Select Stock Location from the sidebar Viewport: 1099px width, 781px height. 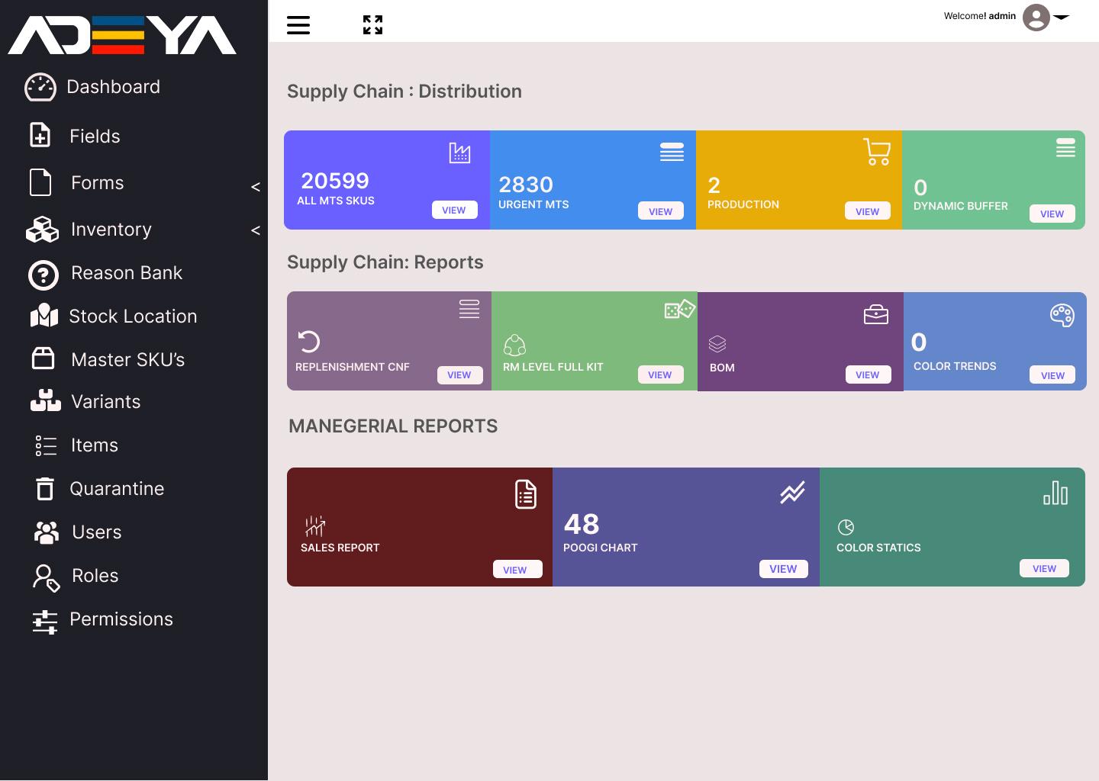(132, 317)
